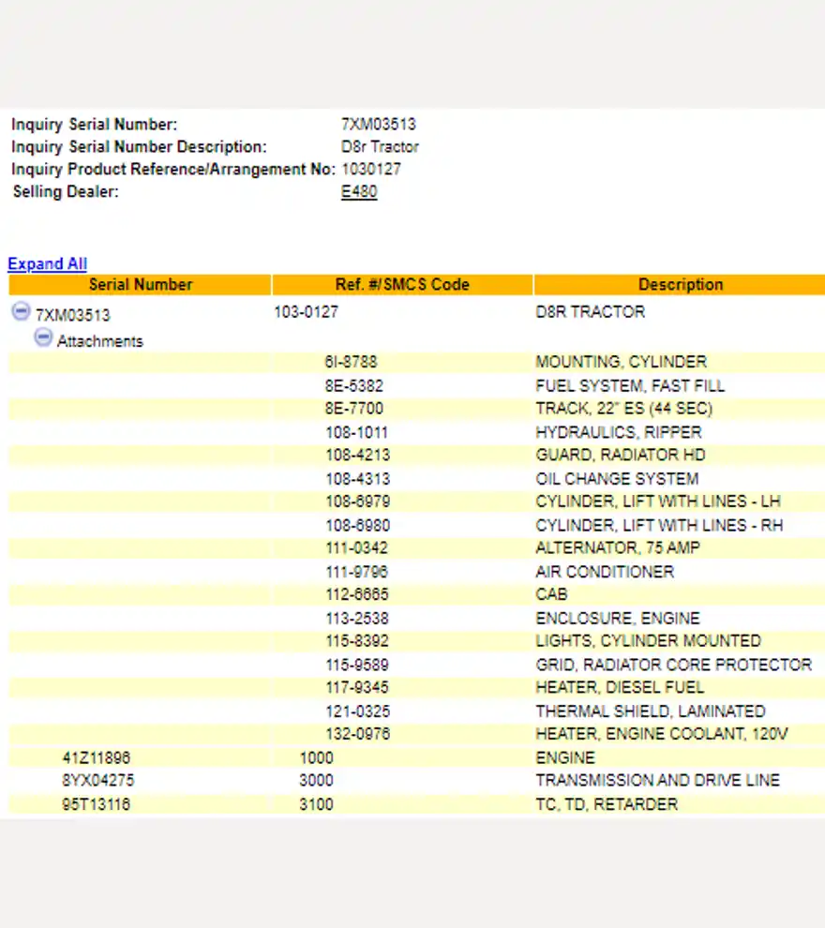Click ALTERNATOR, 75 AMP description

[617, 548]
